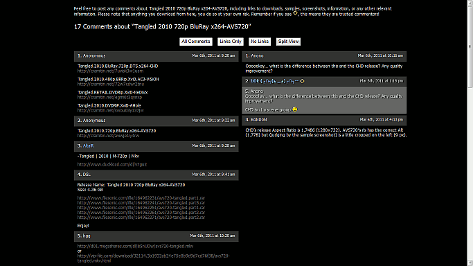Viewport: 473px width, 266px height.
Task: Click the '4. DSL' comment header
Action: pyautogui.click(x=157, y=175)
